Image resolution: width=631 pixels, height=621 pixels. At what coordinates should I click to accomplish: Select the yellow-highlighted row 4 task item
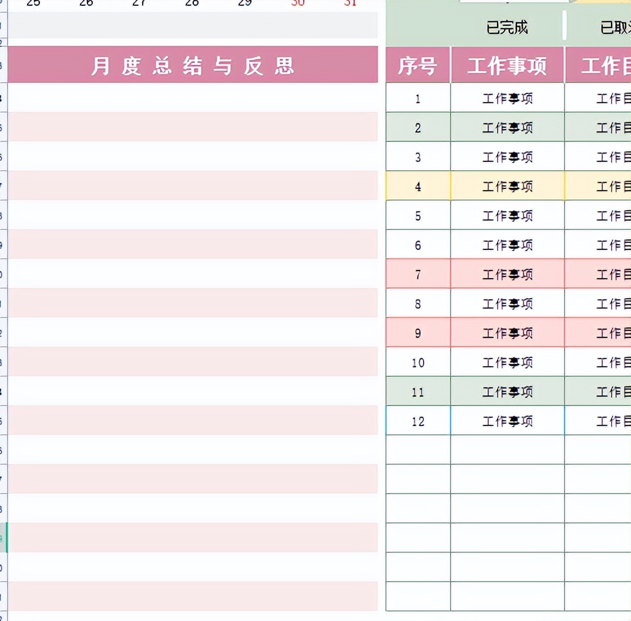507,186
